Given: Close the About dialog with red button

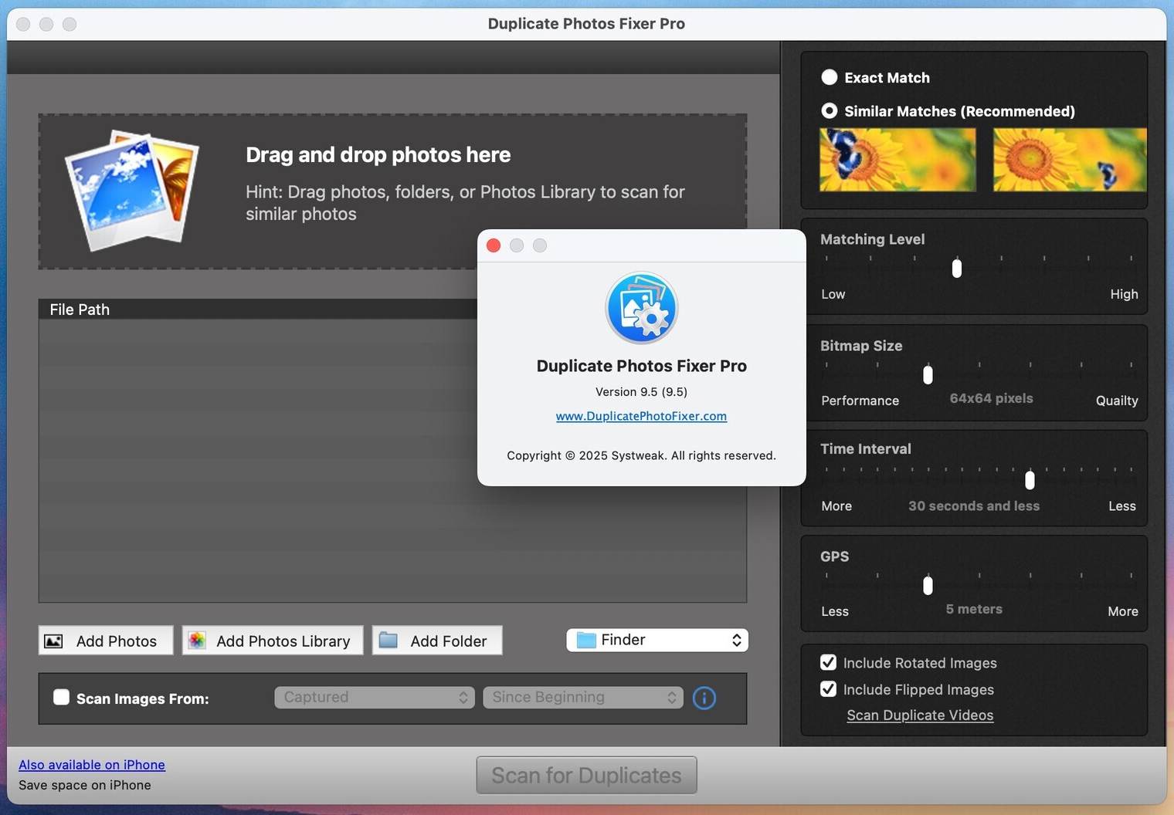Looking at the screenshot, I should pos(494,245).
